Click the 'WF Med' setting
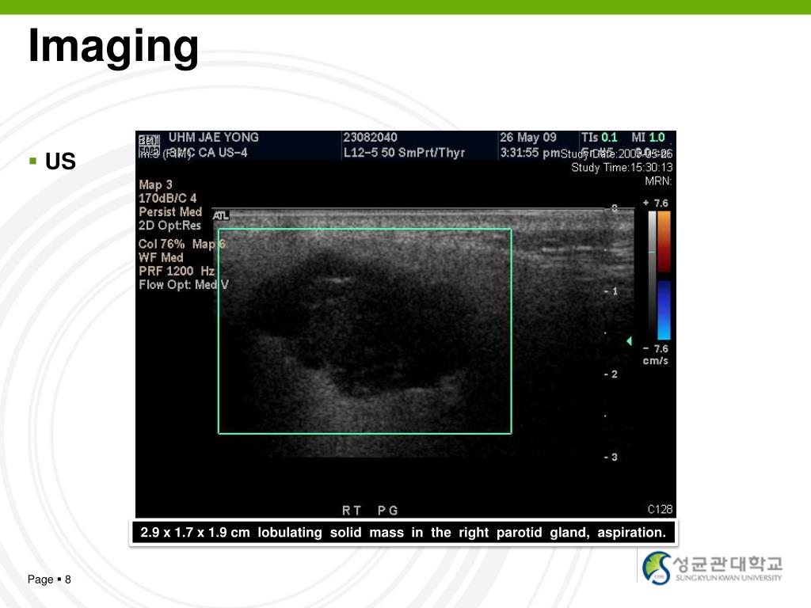This screenshot has width=811, height=608. click(x=161, y=257)
